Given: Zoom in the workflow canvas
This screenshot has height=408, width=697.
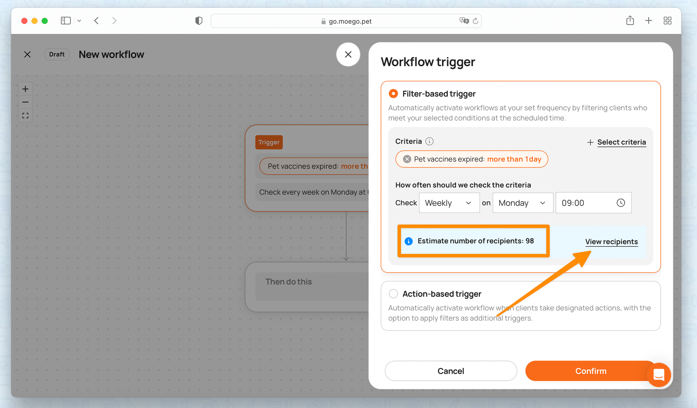Looking at the screenshot, I should click(25, 89).
